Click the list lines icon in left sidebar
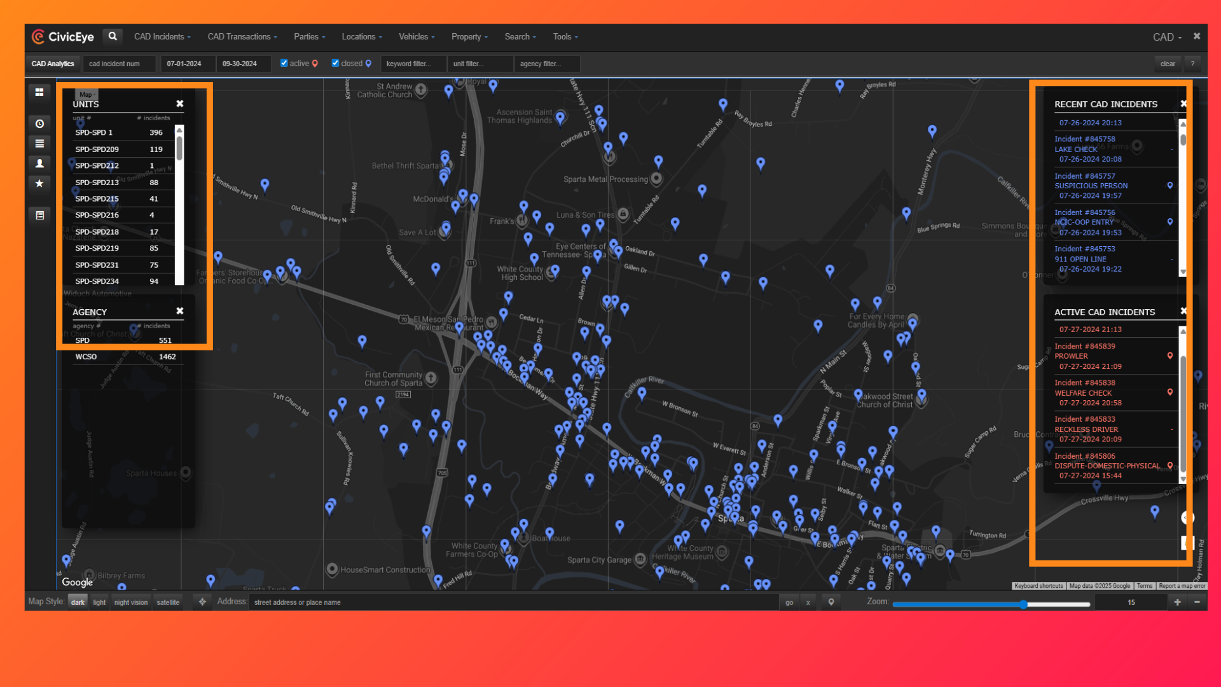This screenshot has height=687, width=1221. pos(39,143)
